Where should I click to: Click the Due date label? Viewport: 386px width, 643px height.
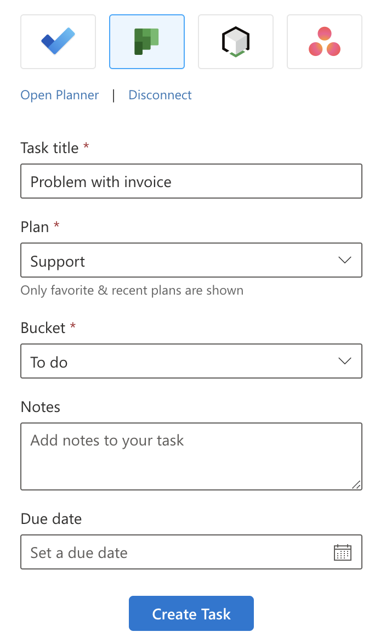click(x=51, y=518)
